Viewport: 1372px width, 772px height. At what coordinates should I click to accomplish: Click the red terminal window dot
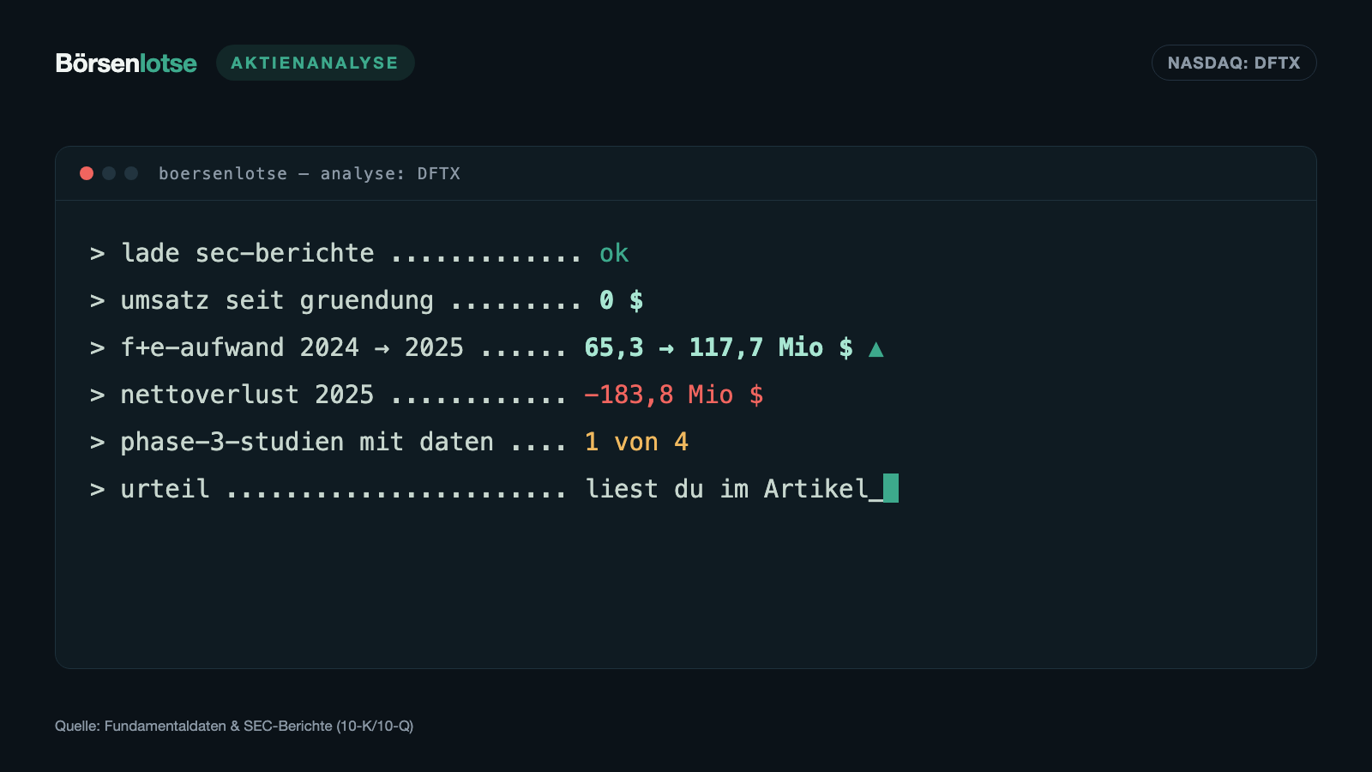87,173
